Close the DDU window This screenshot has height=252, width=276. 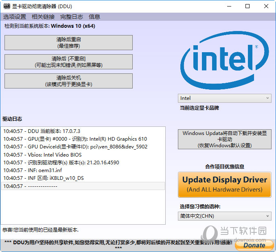tap(266, 7)
